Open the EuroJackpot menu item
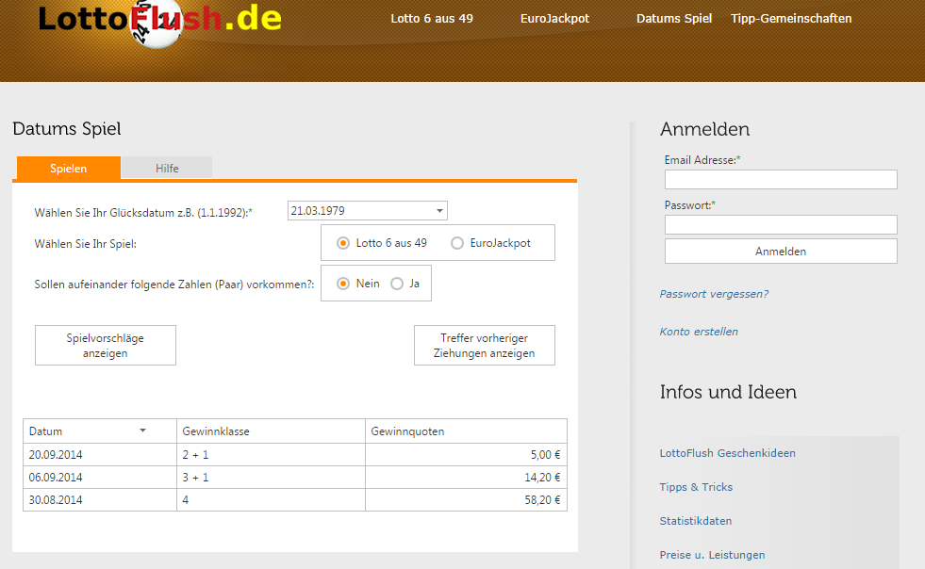The width and height of the screenshot is (925, 569). [554, 18]
